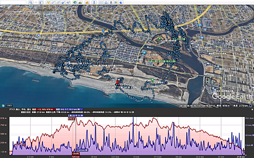
Task: Toggle the blue speed series in graph header
Action: 69,109
